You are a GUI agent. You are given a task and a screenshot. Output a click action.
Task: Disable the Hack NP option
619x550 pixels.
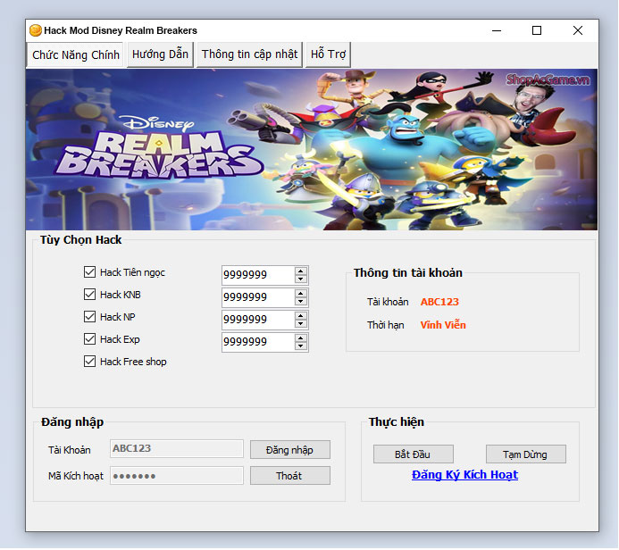click(x=89, y=317)
